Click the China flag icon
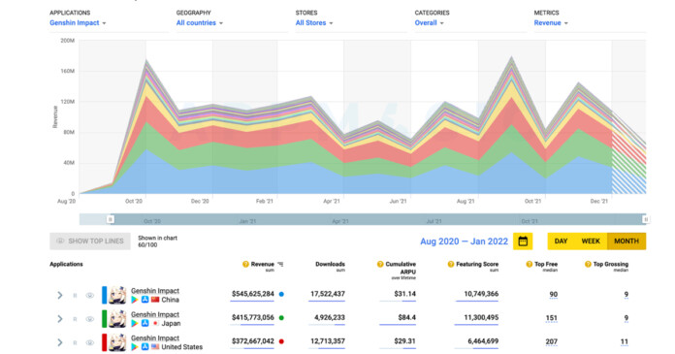 pyautogui.click(x=155, y=300)
